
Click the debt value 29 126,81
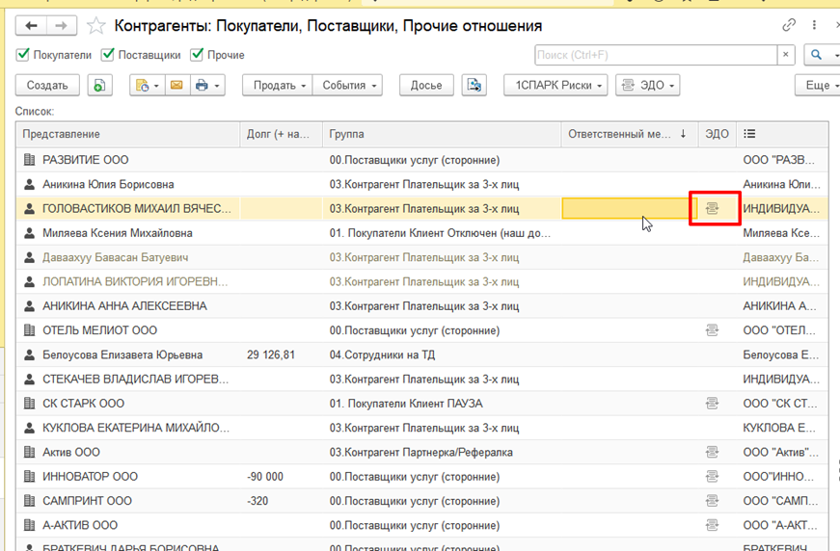[271, 354]
